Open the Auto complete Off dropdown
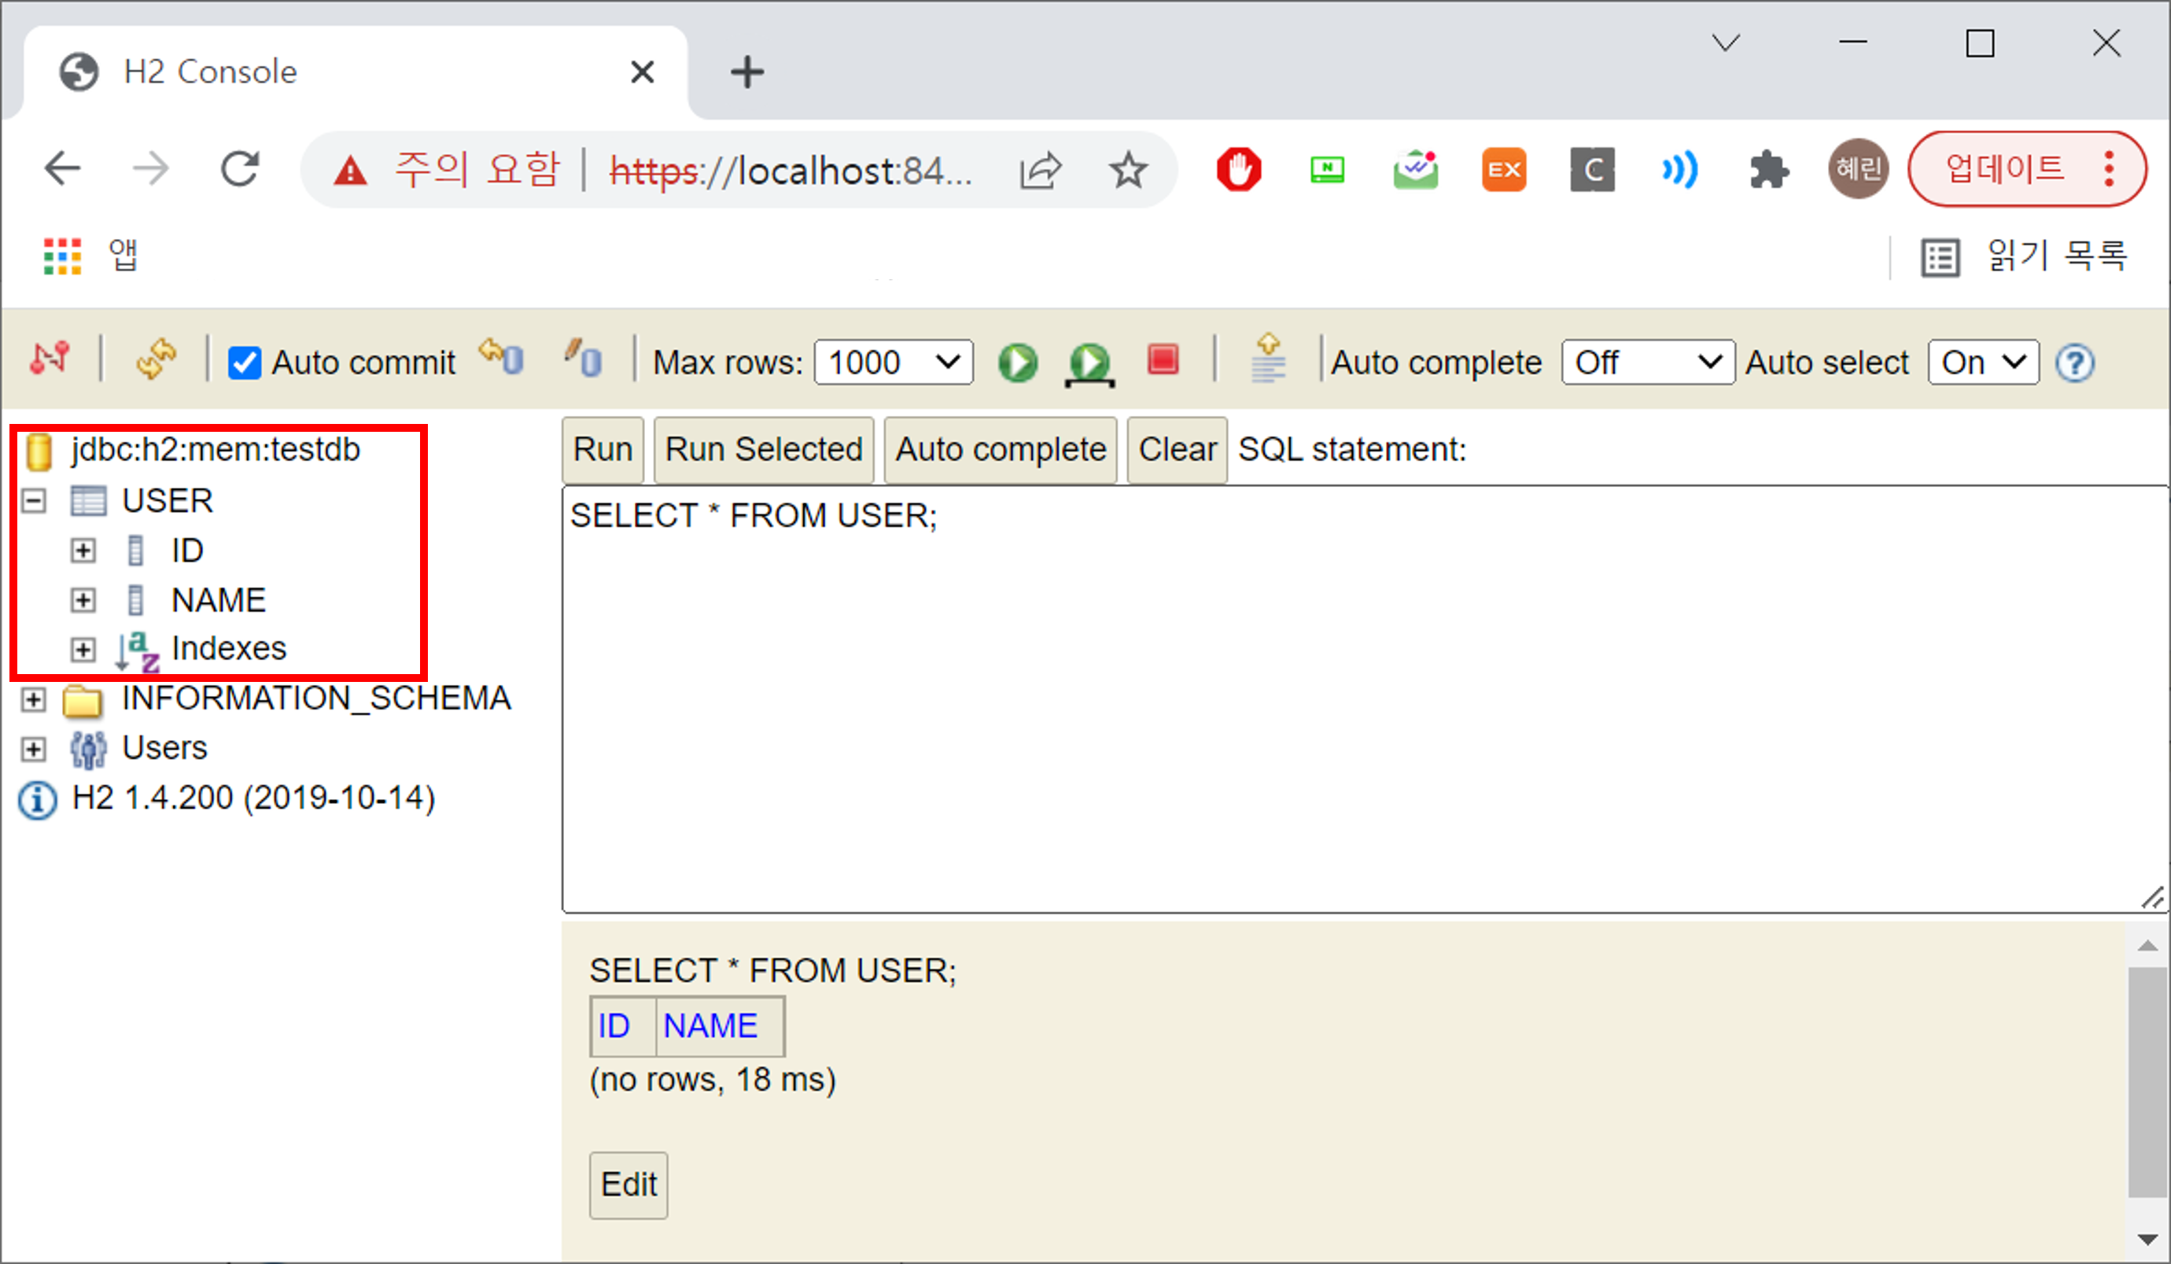The height and width of the screenshot is (1264, 2171). (1646, 363)
